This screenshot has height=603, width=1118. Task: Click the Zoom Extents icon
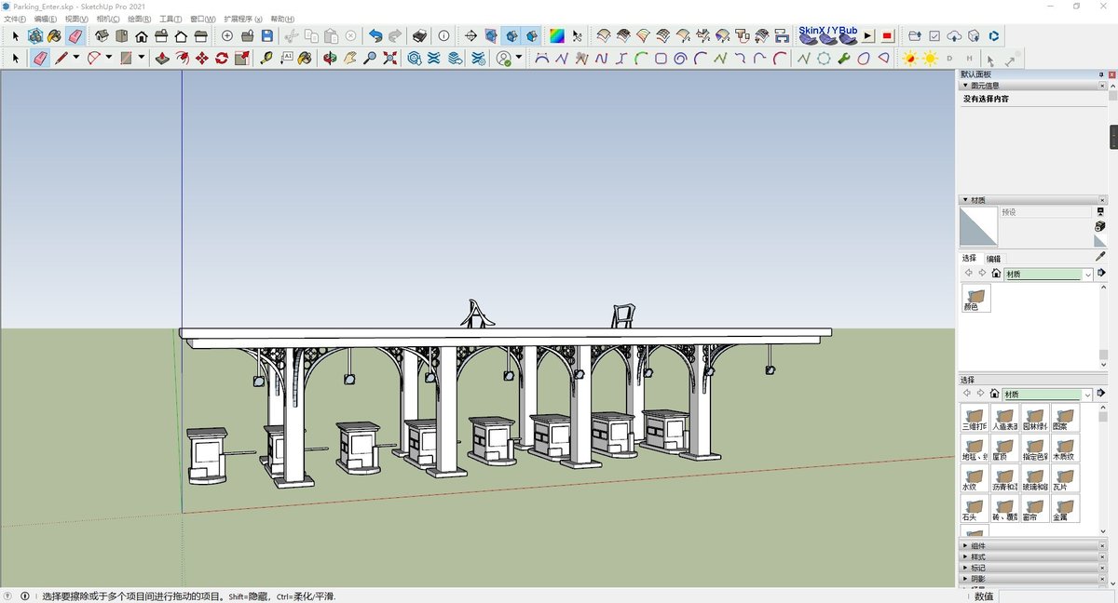[x=389, y=58]
